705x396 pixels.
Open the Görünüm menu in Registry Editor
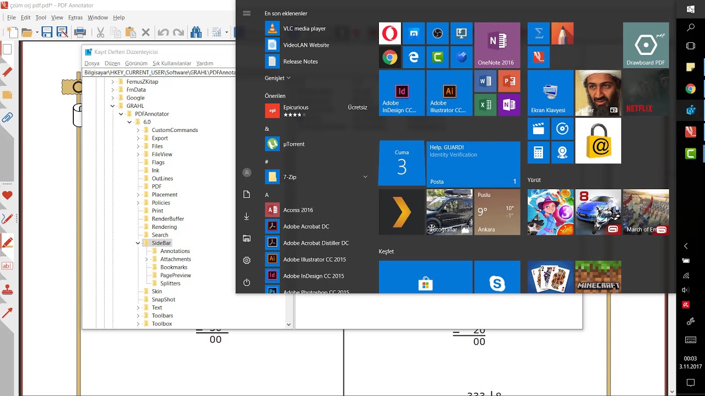[136, 63]
